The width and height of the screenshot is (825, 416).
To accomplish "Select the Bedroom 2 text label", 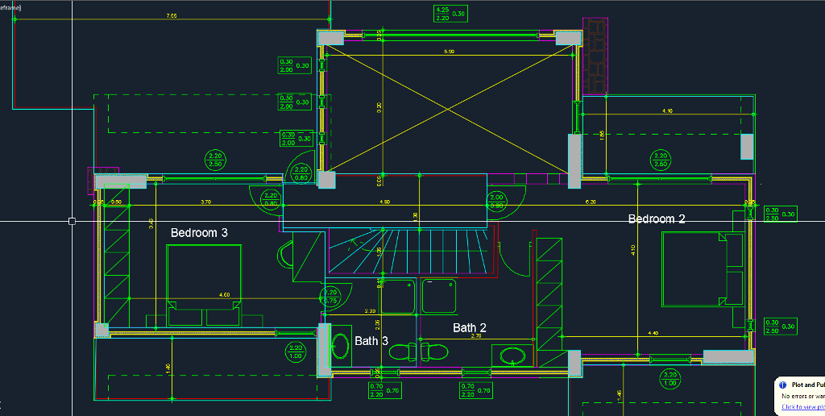I will [657, 218].
